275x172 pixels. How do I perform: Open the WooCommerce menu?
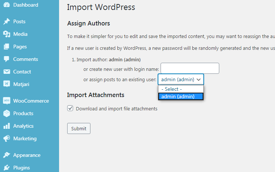pyautogui.click(x=31, y=101)
